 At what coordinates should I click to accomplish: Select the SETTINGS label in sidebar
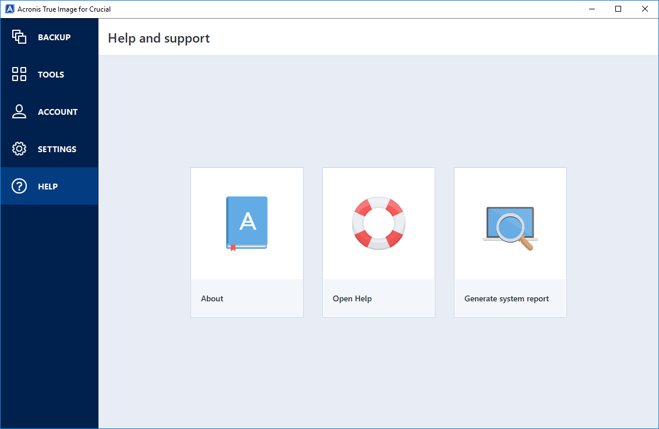pos(57,149)
